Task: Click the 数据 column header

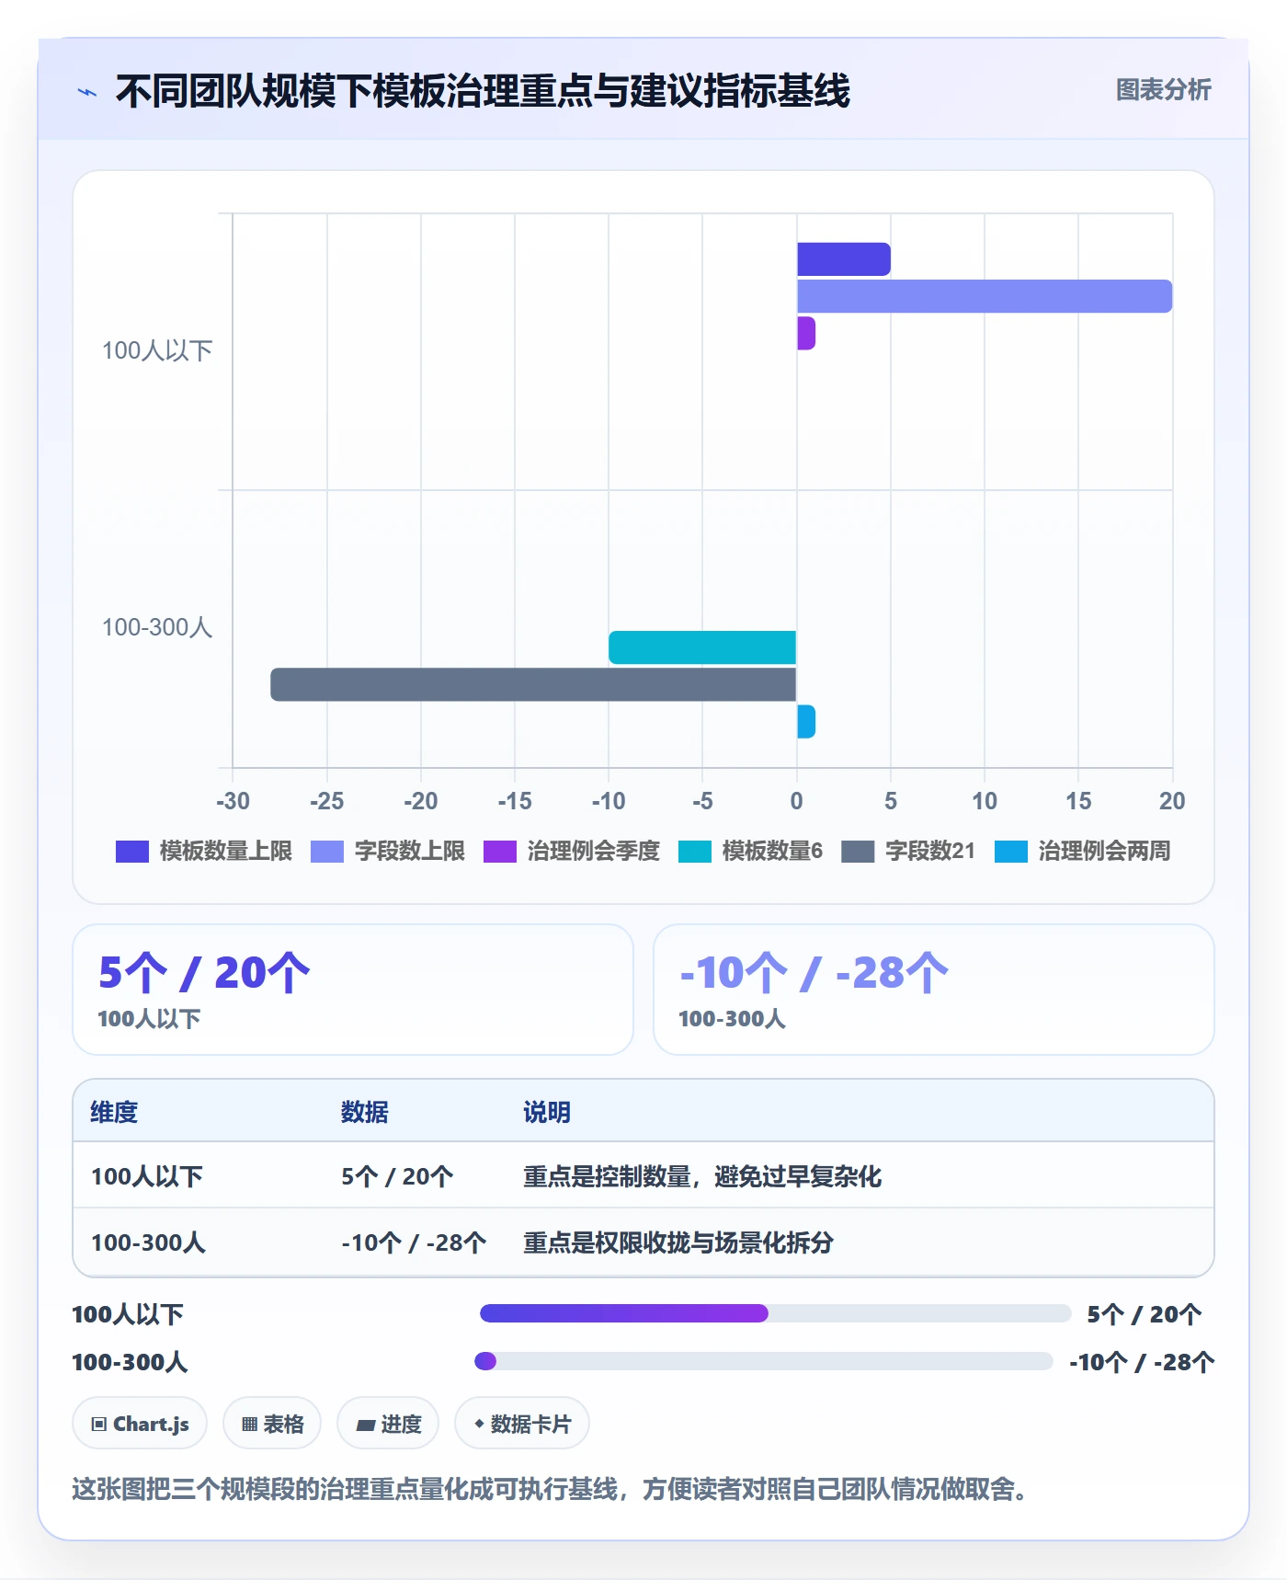Action: 365,1112
